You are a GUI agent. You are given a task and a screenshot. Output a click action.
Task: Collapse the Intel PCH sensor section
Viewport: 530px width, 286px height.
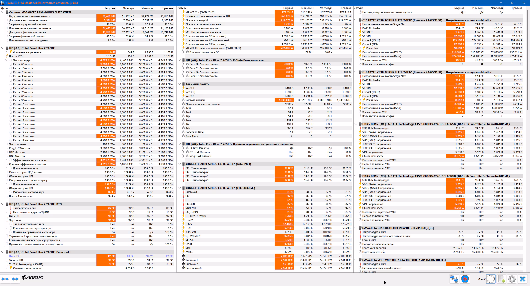pos(179,164)
